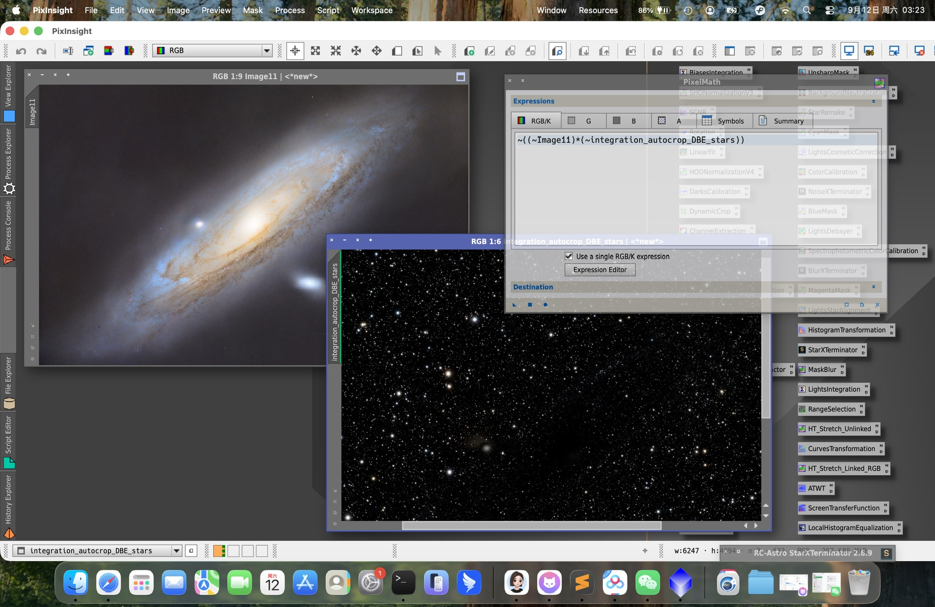This screenshot has height=607, width=935.
Task: Click the LocalHistogramEqualization process icon
Action: pyautogui.click(x=850, y=528)
